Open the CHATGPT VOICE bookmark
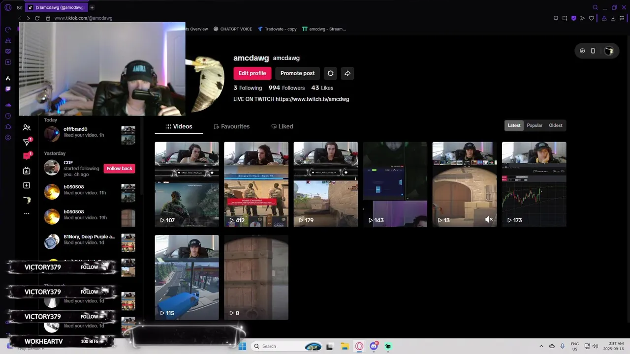The image size is (630, 354). [233, 29]
